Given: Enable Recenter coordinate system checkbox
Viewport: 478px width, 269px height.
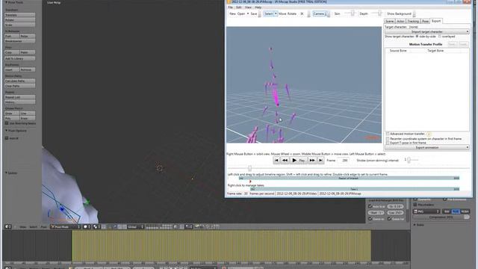Looking at the screenshot, I should pyautogui.click(x=388, y=139).
